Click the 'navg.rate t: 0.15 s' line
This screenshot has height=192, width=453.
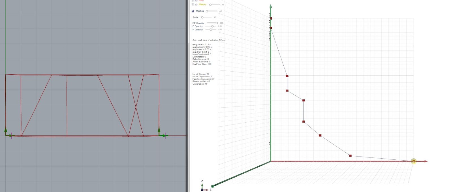click(202, 45)
